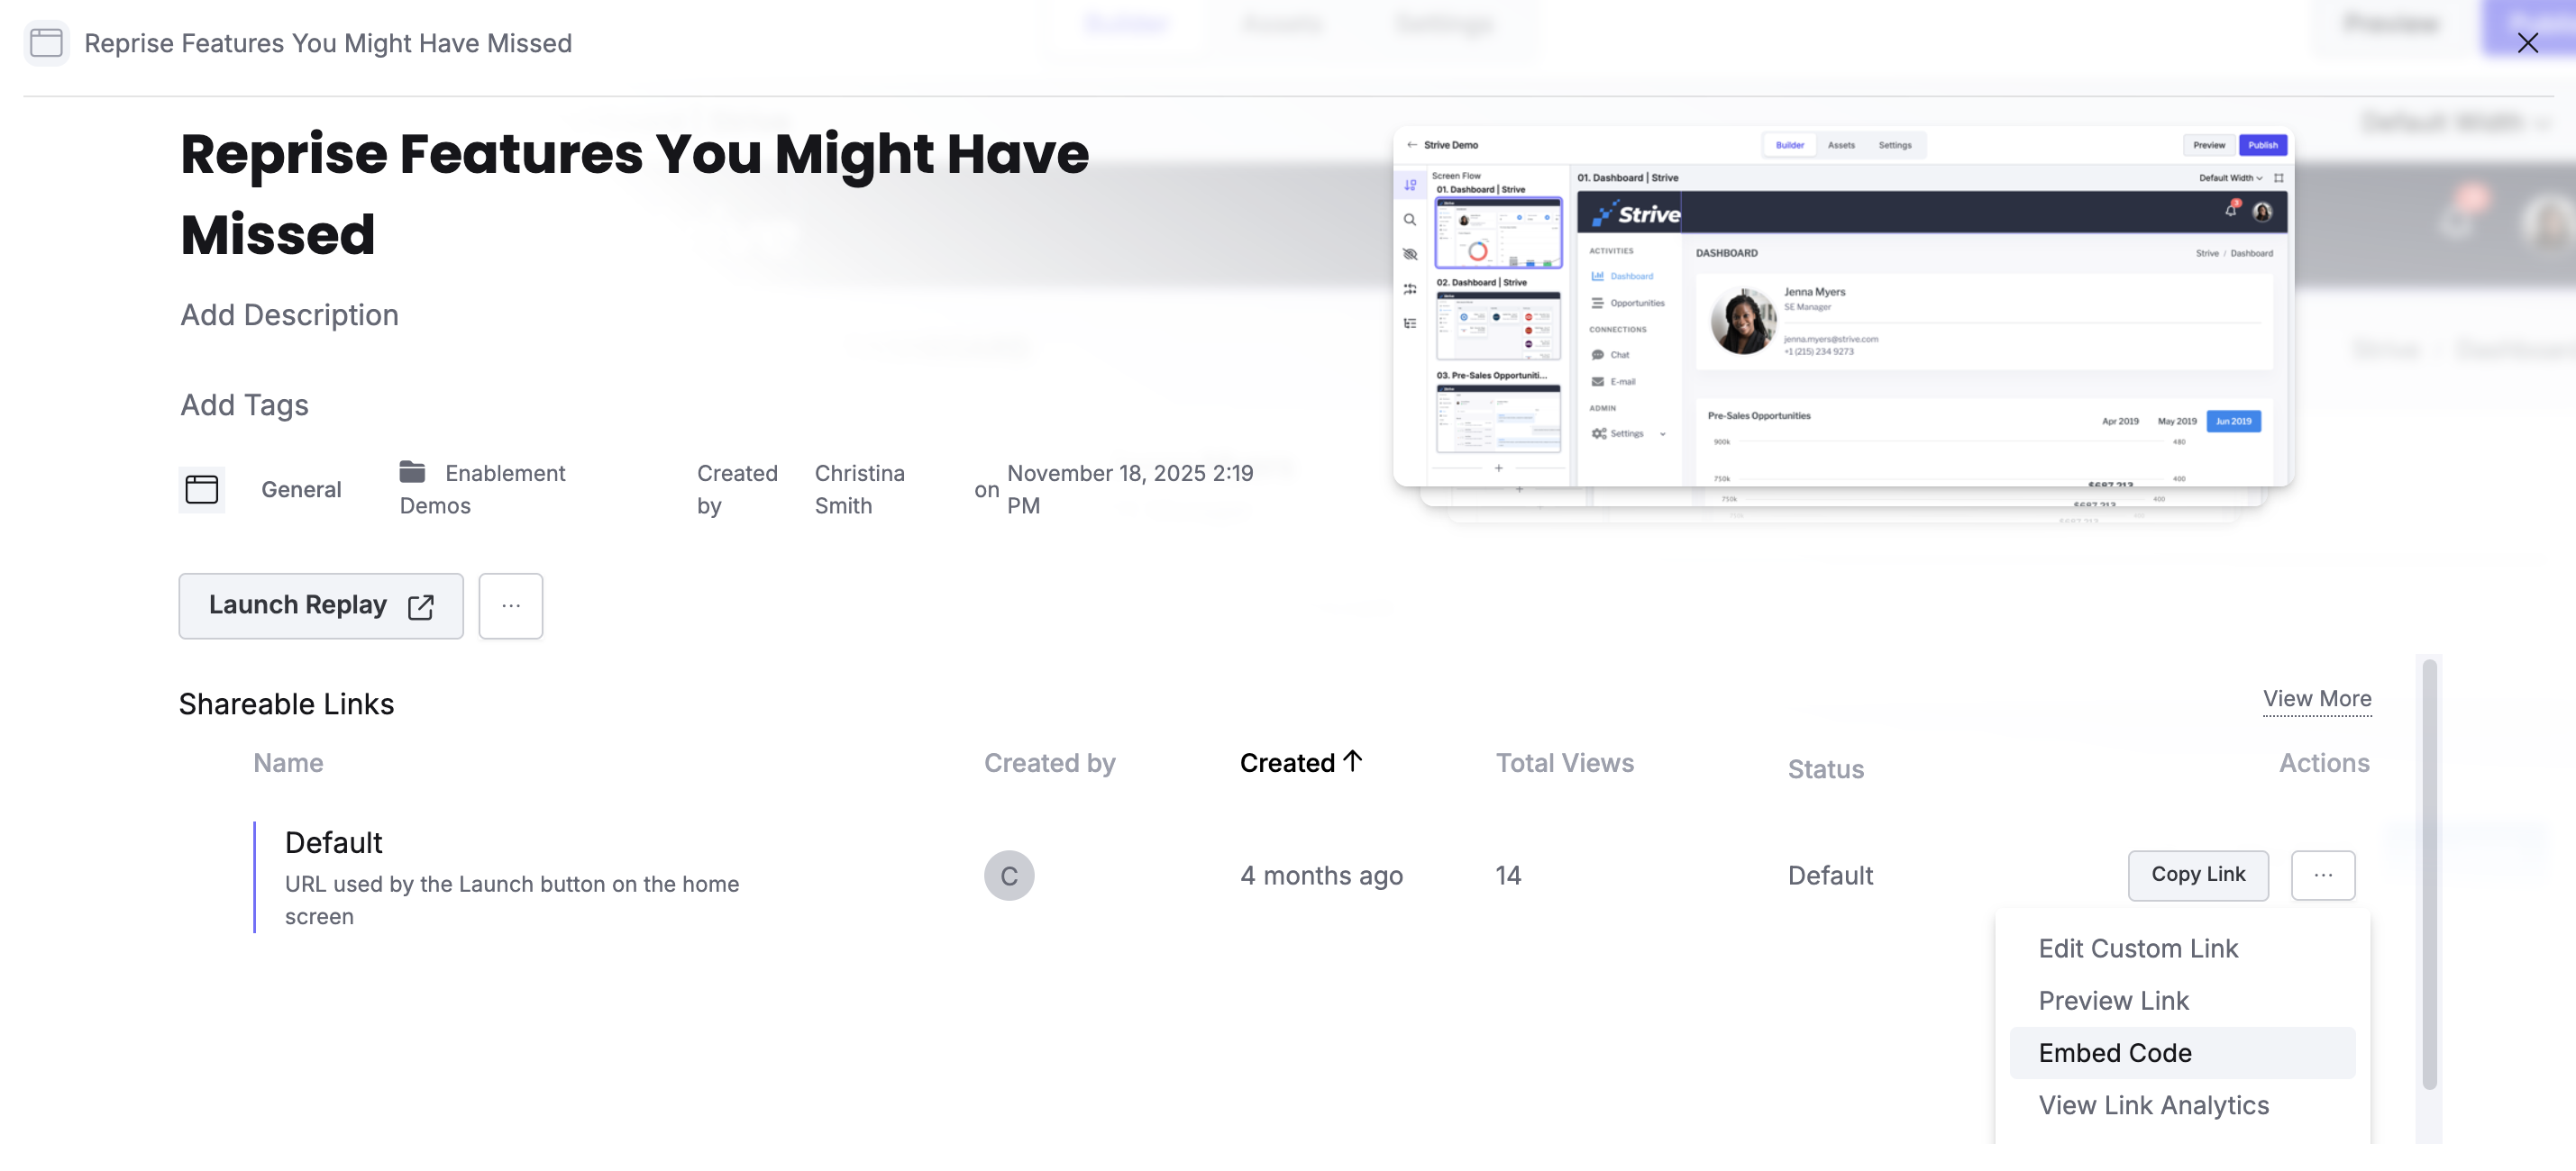Switch to the Builder tab in the demo preview
This screenshot has width=2576, height=1171.
[x=1790, y=145]
